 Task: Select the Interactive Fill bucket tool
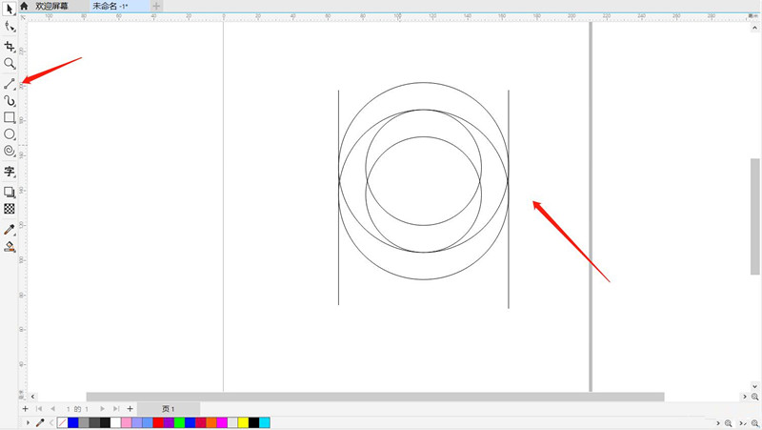[x=10, y=247]
